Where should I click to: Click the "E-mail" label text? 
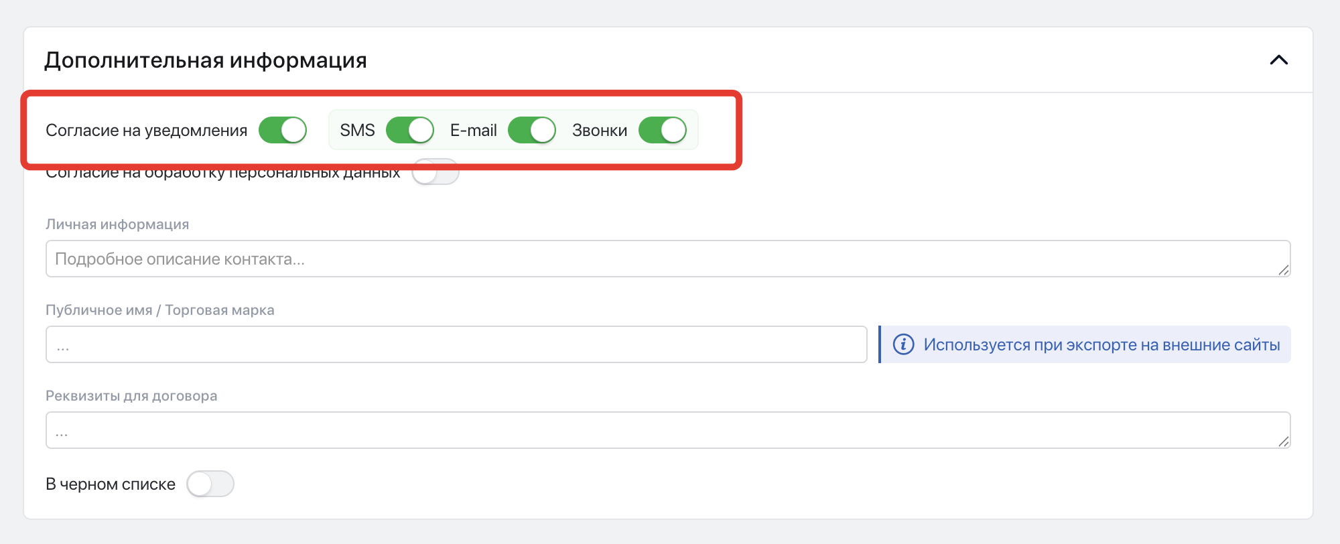pyautogui.click(x=474, y=130)
